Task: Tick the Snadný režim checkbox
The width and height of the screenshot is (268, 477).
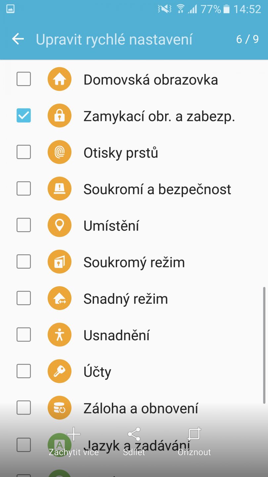Action: [x=24, y=298]
